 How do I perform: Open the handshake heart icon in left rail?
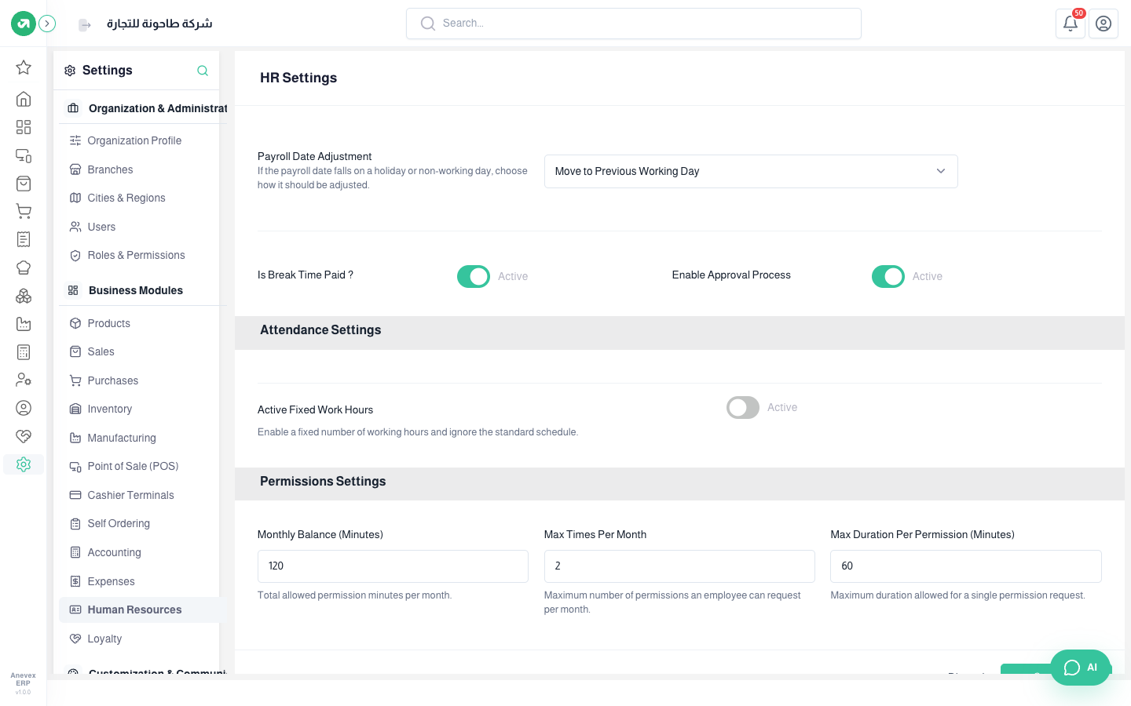pyautogui.click(x=24, y=436)
